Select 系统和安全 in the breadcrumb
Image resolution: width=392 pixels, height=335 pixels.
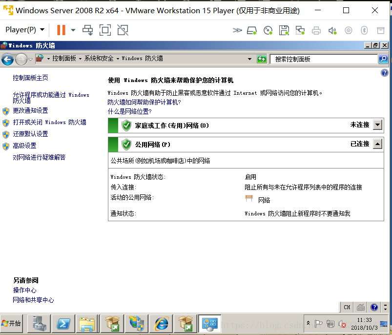99,58
